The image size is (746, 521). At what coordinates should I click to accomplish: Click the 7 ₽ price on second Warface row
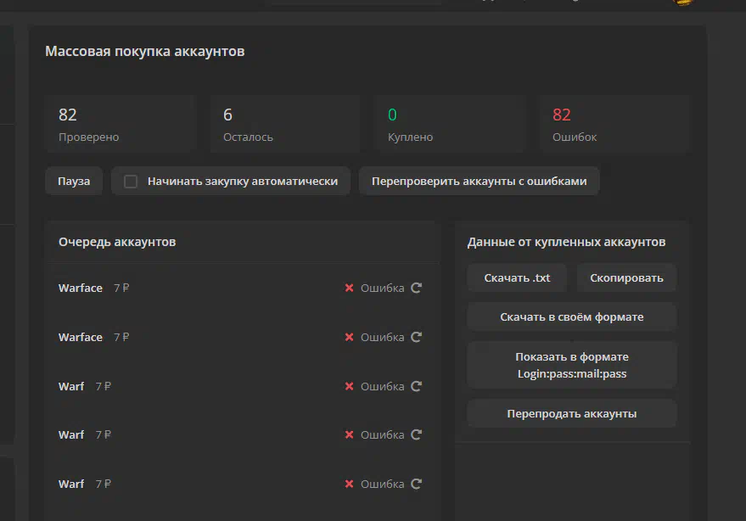pos(121,337)
